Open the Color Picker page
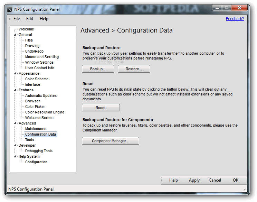This screenshot has width=257, height=202. tap(35, 107)
